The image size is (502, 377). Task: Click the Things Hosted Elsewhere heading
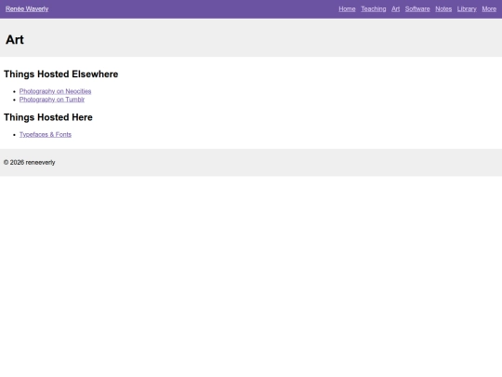coord(60,74)
